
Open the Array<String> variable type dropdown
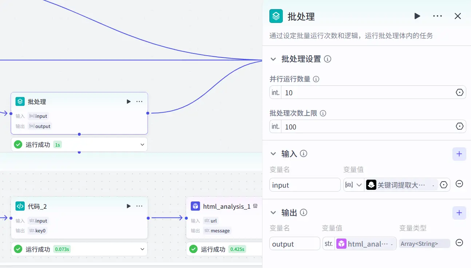(424, 243)
